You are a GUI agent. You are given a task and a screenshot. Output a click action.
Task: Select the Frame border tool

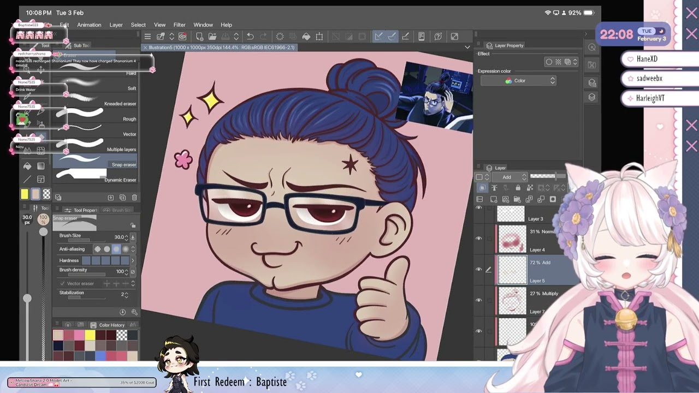coord(41,180)
